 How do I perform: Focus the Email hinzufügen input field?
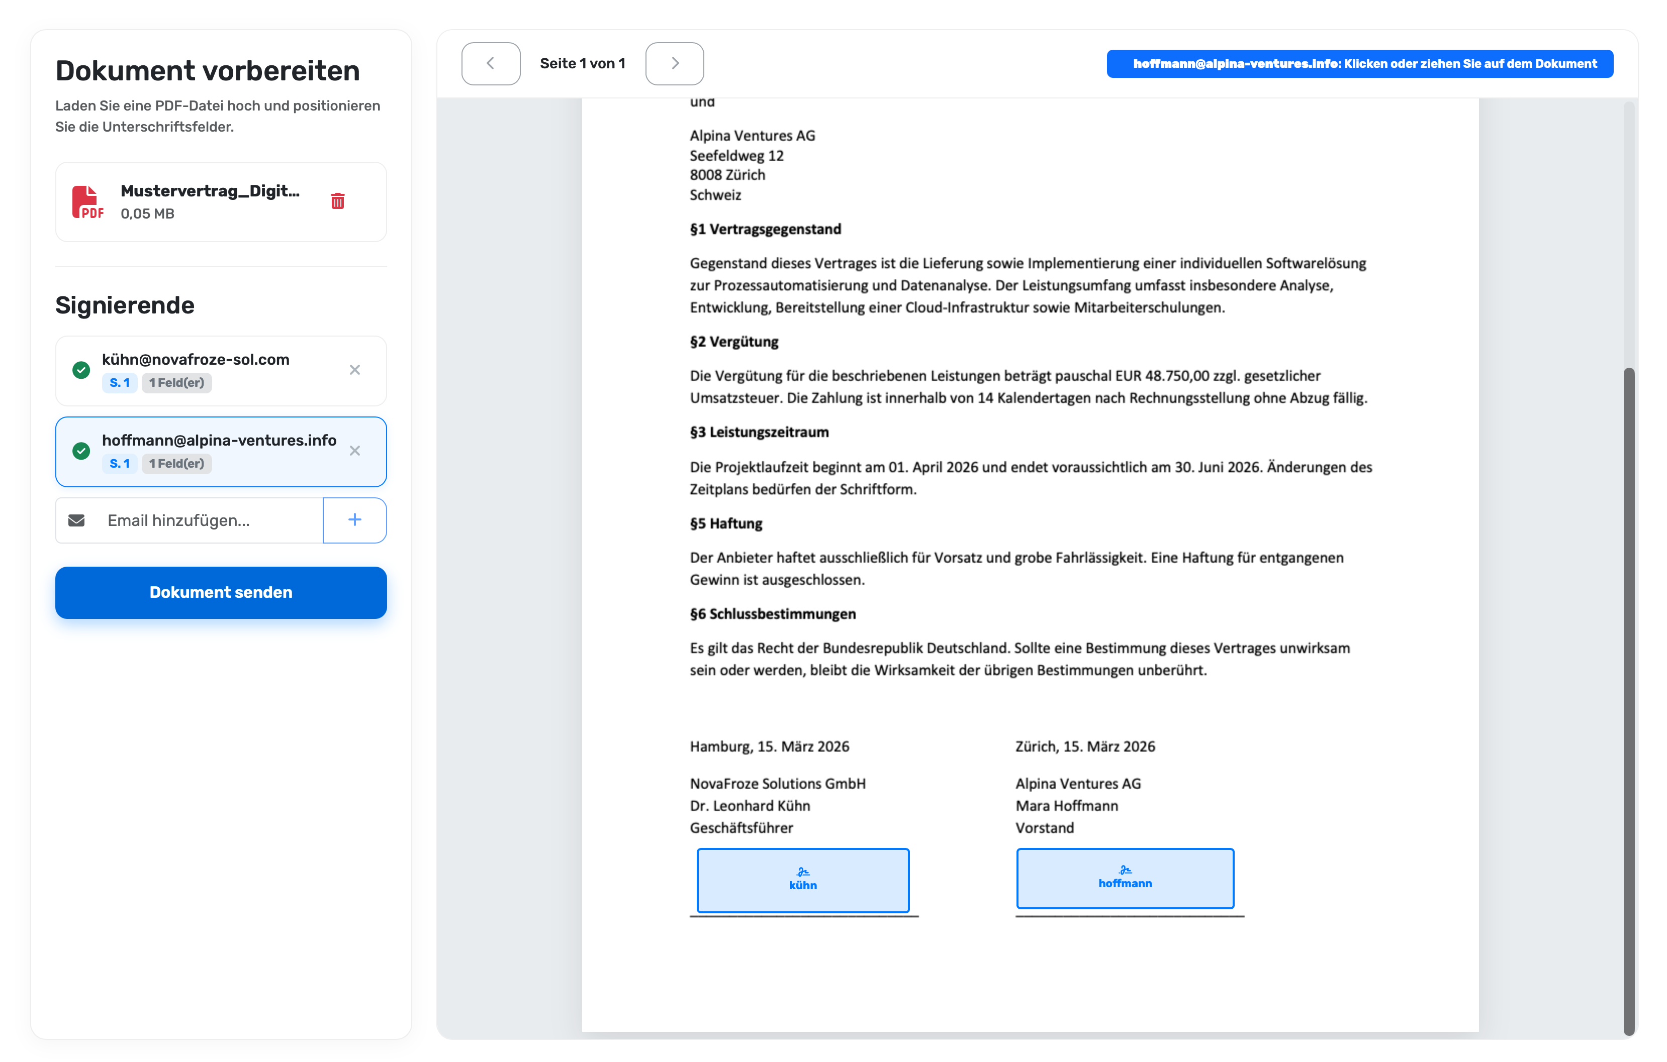(208, 520)
